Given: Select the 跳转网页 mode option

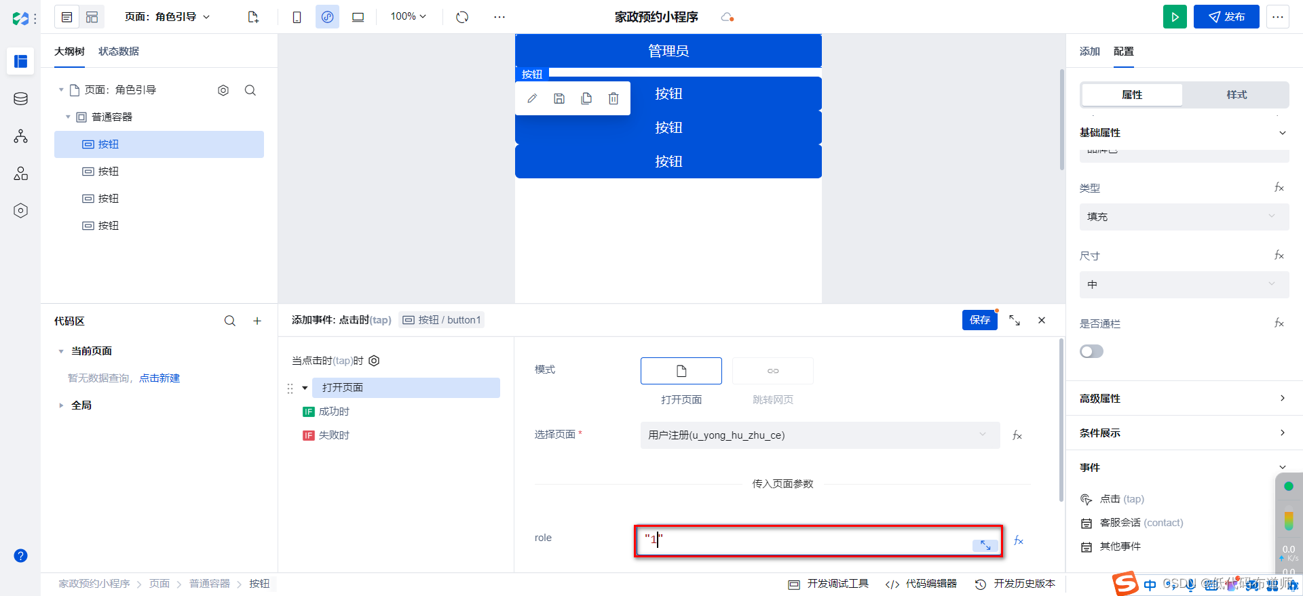Looking at the screenshot, I should [x=773, y=371].
